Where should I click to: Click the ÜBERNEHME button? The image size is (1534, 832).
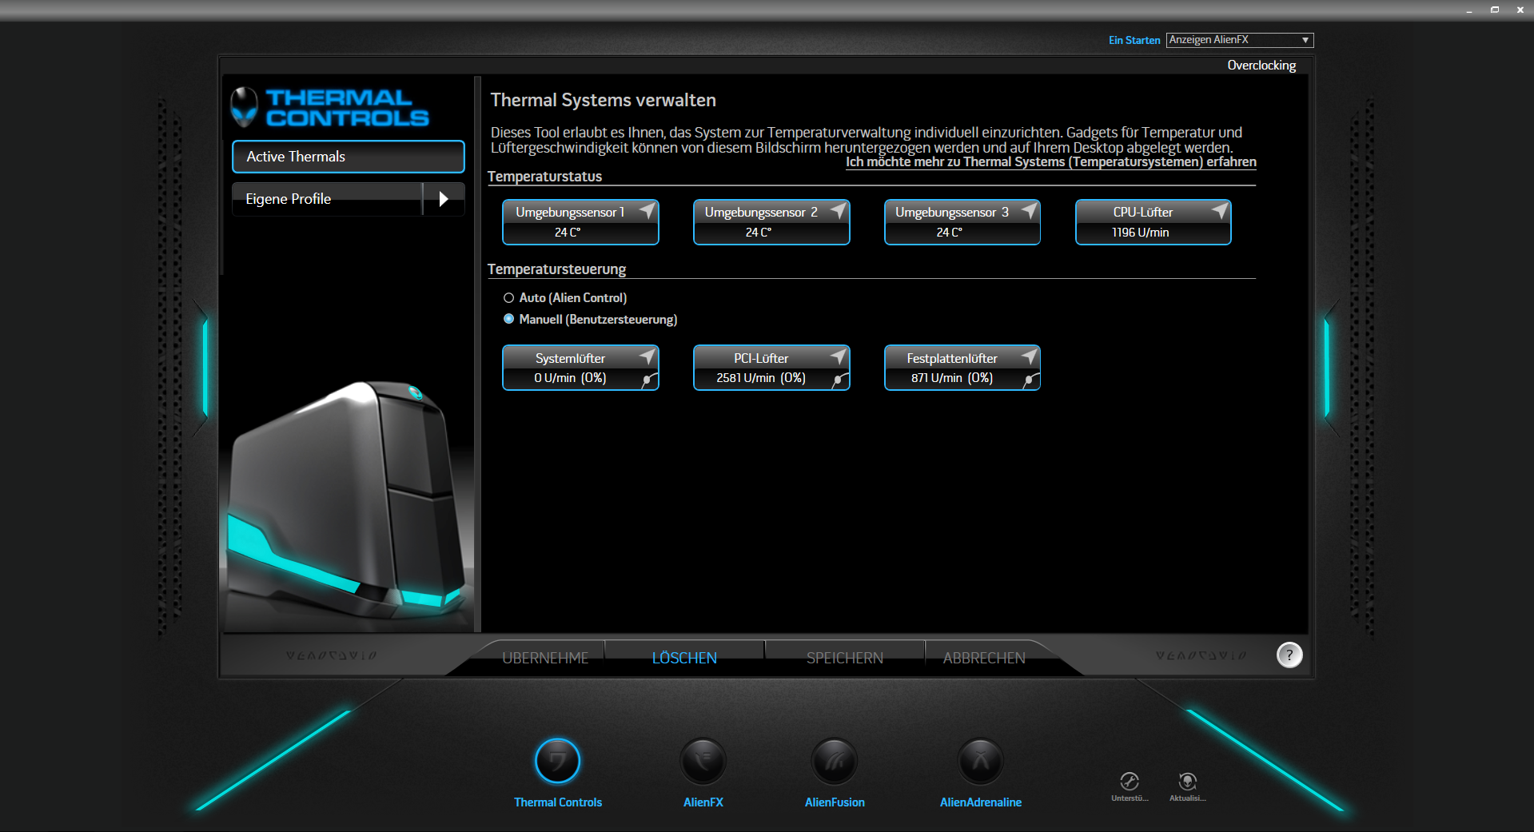[545, 658]
